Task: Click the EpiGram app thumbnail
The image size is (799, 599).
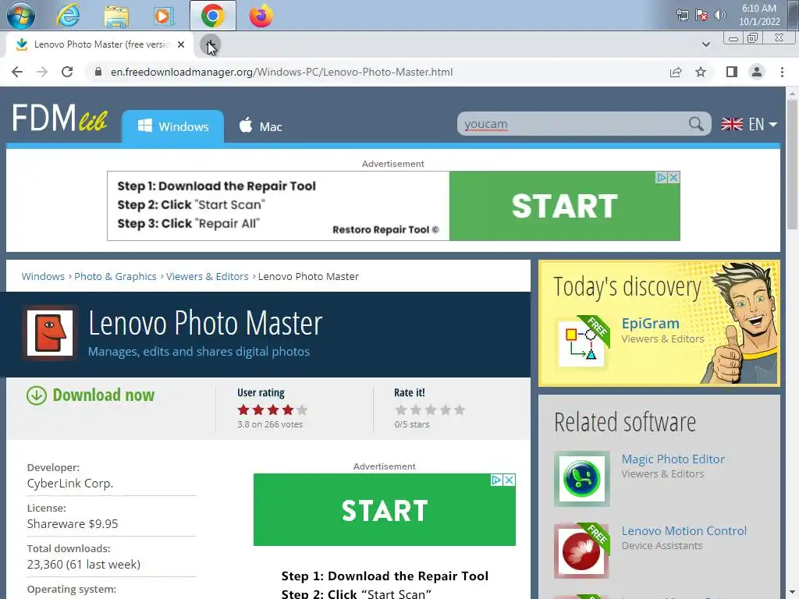Action: point(581,343)
